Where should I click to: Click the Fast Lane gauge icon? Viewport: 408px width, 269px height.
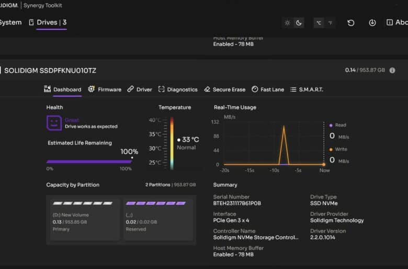point(255,89)
